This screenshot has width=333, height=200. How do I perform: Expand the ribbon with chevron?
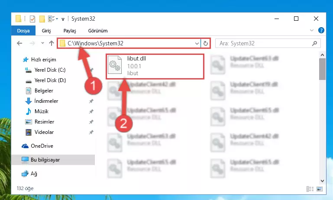[311, 31]
